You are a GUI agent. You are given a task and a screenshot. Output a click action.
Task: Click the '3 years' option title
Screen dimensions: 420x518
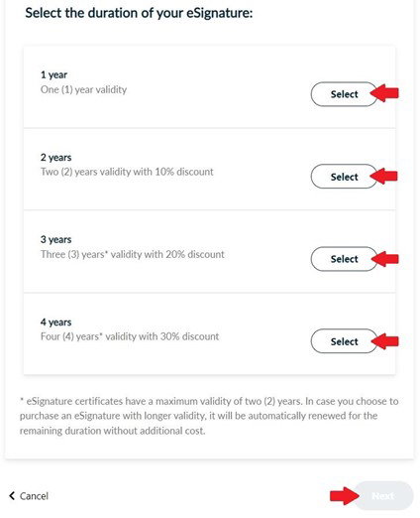[55, 239]
